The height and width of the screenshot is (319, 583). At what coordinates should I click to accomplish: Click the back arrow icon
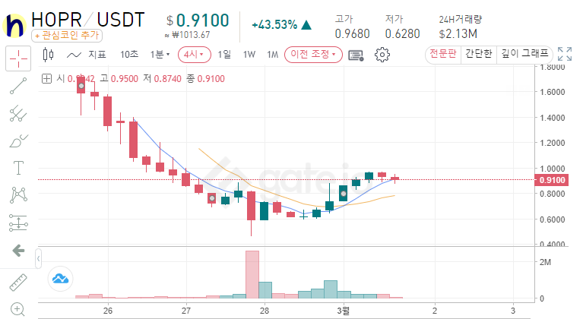click(18, 251)
